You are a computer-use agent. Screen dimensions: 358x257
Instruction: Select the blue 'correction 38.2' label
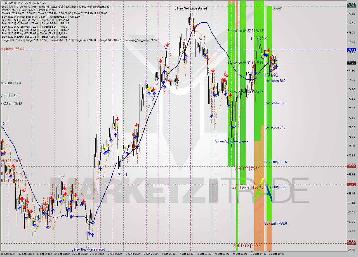tap(275, 81)
